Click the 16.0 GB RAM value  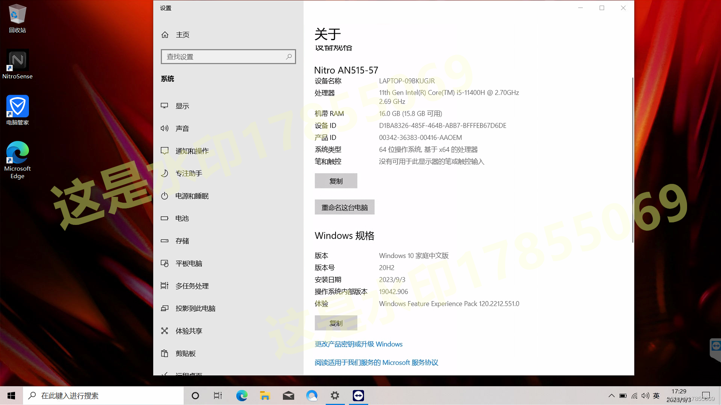click(x=411, y=114)
